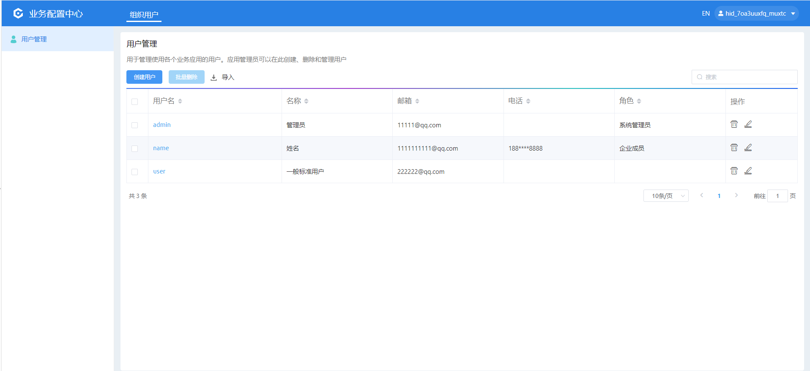Check the name row checkbox
The image size is (810, 371).
(135, 148)
